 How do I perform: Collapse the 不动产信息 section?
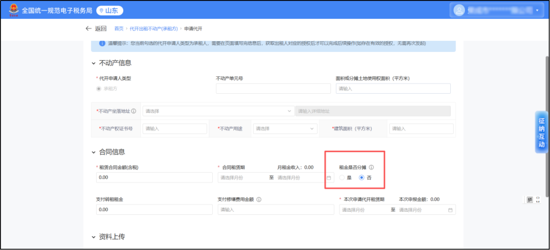(x=93, y=63)
